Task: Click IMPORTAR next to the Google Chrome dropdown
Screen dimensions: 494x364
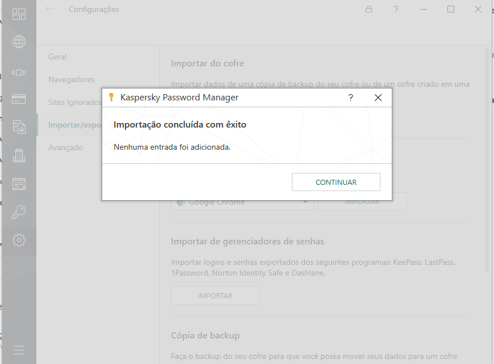Action: tap(362, 202)
